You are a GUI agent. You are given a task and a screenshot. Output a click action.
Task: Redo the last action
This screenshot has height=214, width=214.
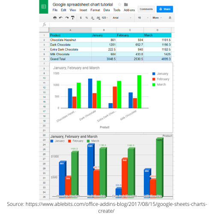[67, 18]
